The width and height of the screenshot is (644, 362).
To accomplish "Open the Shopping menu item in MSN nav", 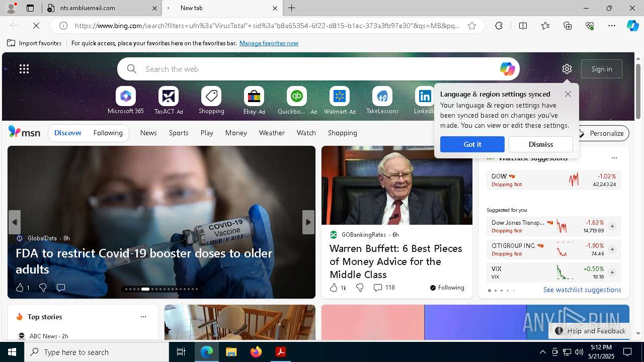I will [x=343, y=133].
